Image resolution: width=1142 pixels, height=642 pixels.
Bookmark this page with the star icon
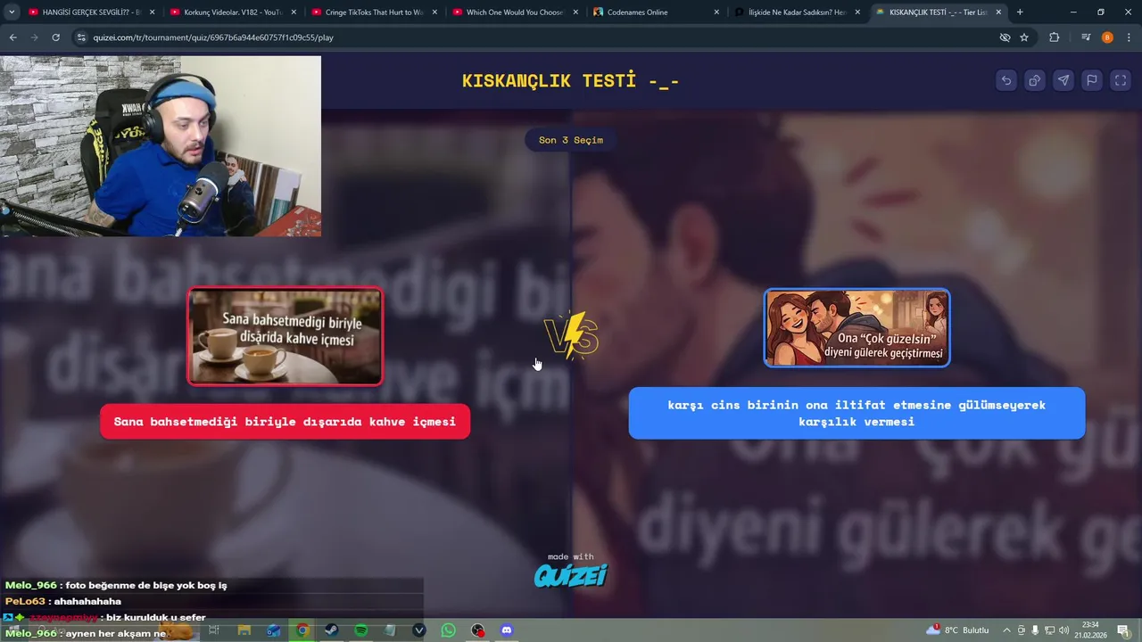tap(1024, 37)
